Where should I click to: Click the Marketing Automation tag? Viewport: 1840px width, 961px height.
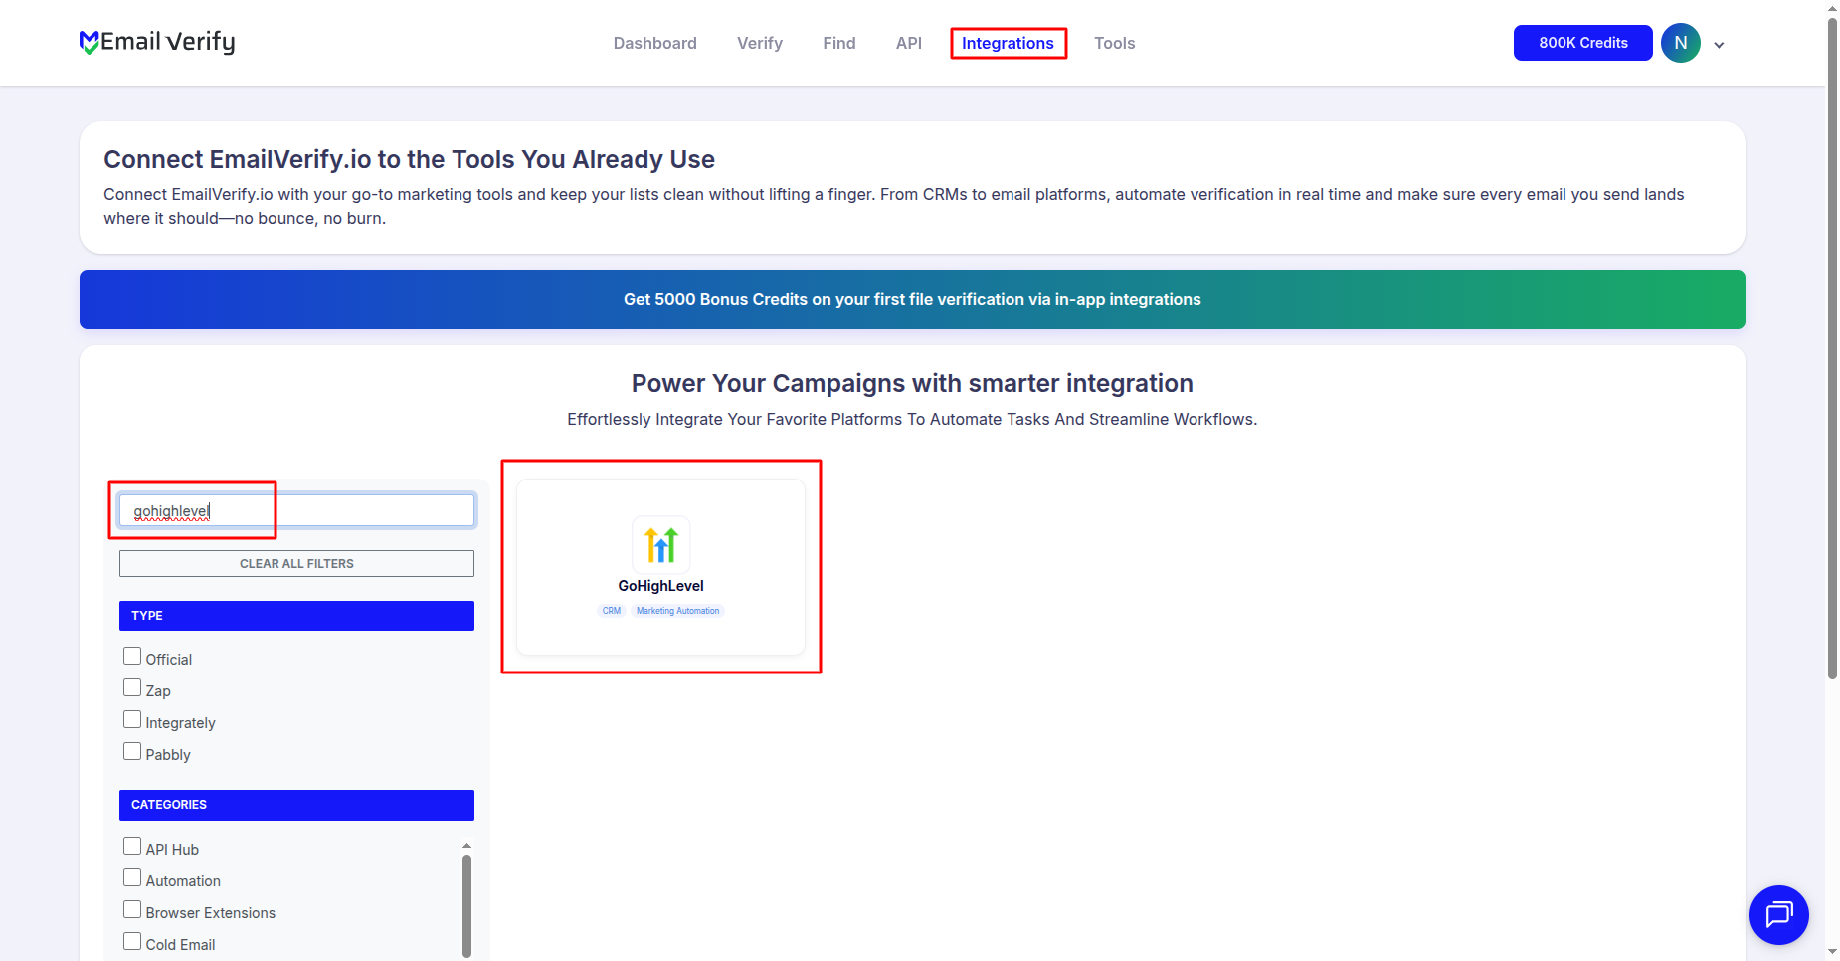pos(678,611)
